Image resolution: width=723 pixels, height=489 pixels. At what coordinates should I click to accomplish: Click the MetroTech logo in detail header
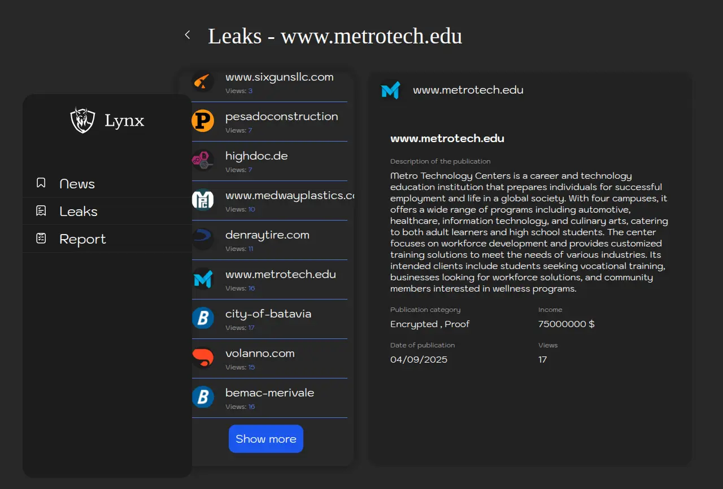coord(390,90)
